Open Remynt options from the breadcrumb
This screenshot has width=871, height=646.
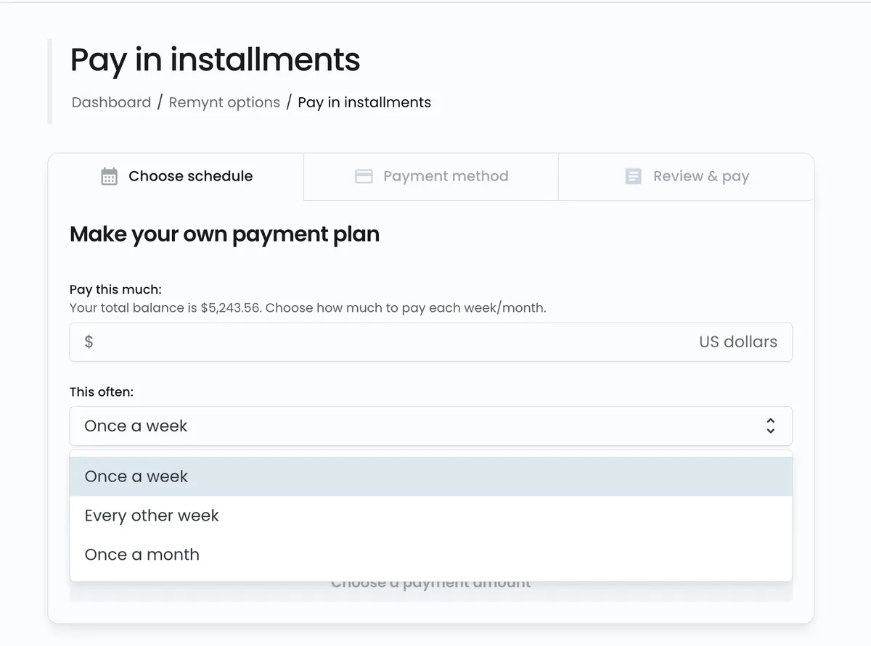coord(224,102)
